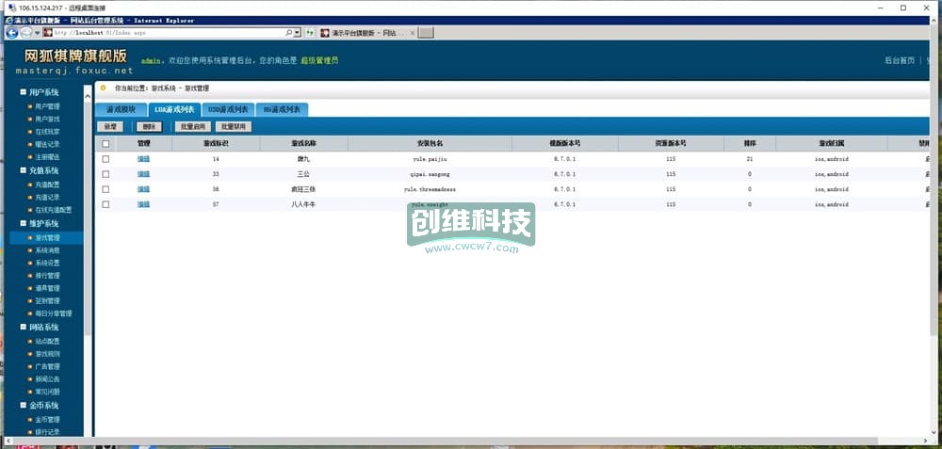Go back with the IE back arrow

pyautogui.click(x=11, y=32)
